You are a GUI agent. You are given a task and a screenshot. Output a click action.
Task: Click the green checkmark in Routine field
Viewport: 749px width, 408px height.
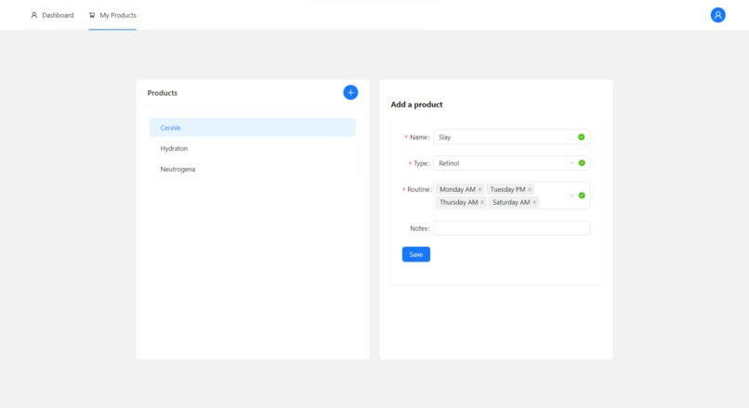pos(582,196)
